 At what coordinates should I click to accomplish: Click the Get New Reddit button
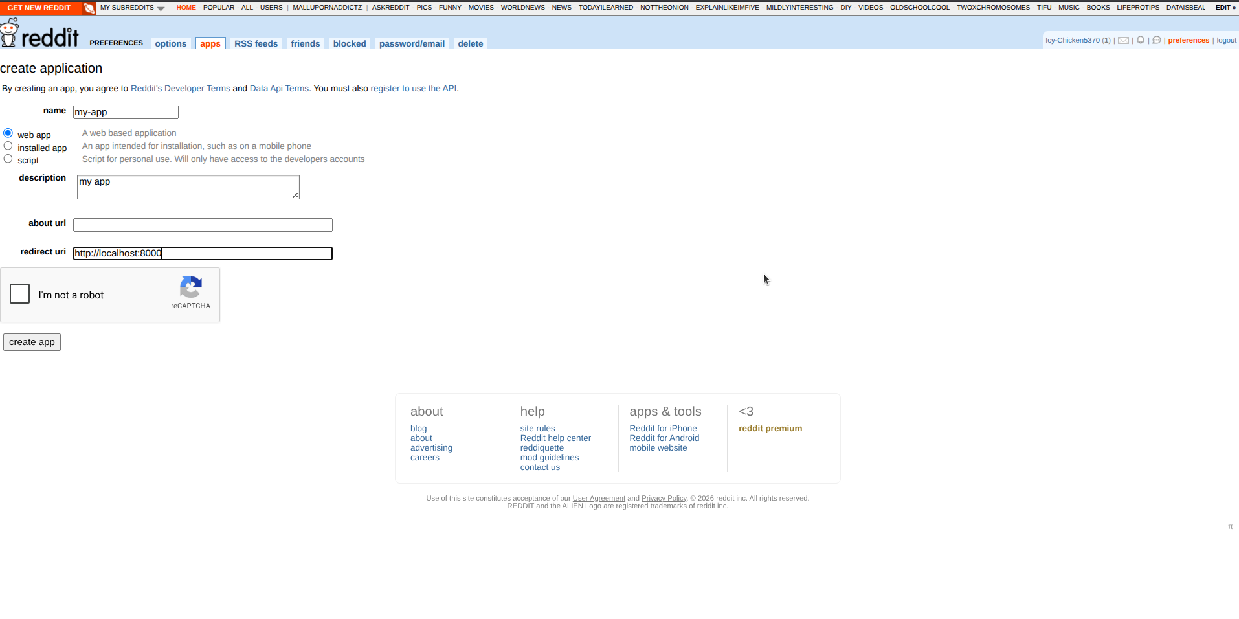click(x=39, y=8)
